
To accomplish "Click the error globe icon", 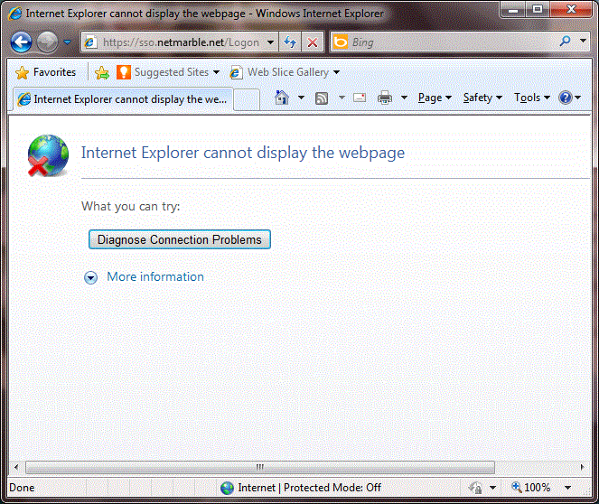I will (48, 155).
